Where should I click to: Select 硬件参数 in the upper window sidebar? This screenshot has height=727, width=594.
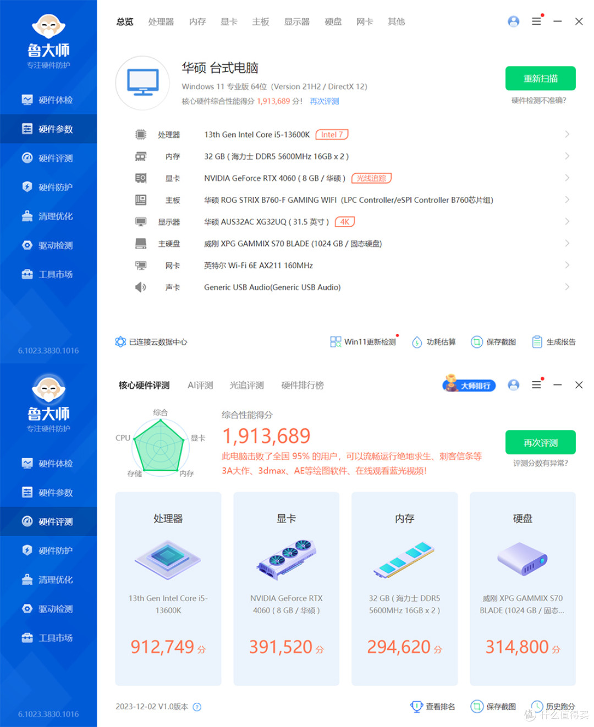[x=48, y=129]
